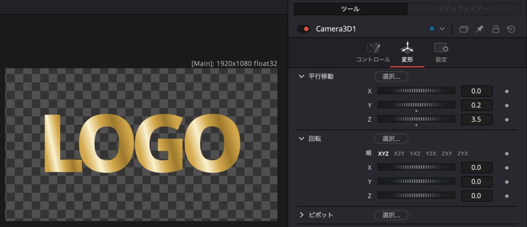Add keyframe for translation X
The width and height of the screenshot is (527, 227).
point(507,92)
